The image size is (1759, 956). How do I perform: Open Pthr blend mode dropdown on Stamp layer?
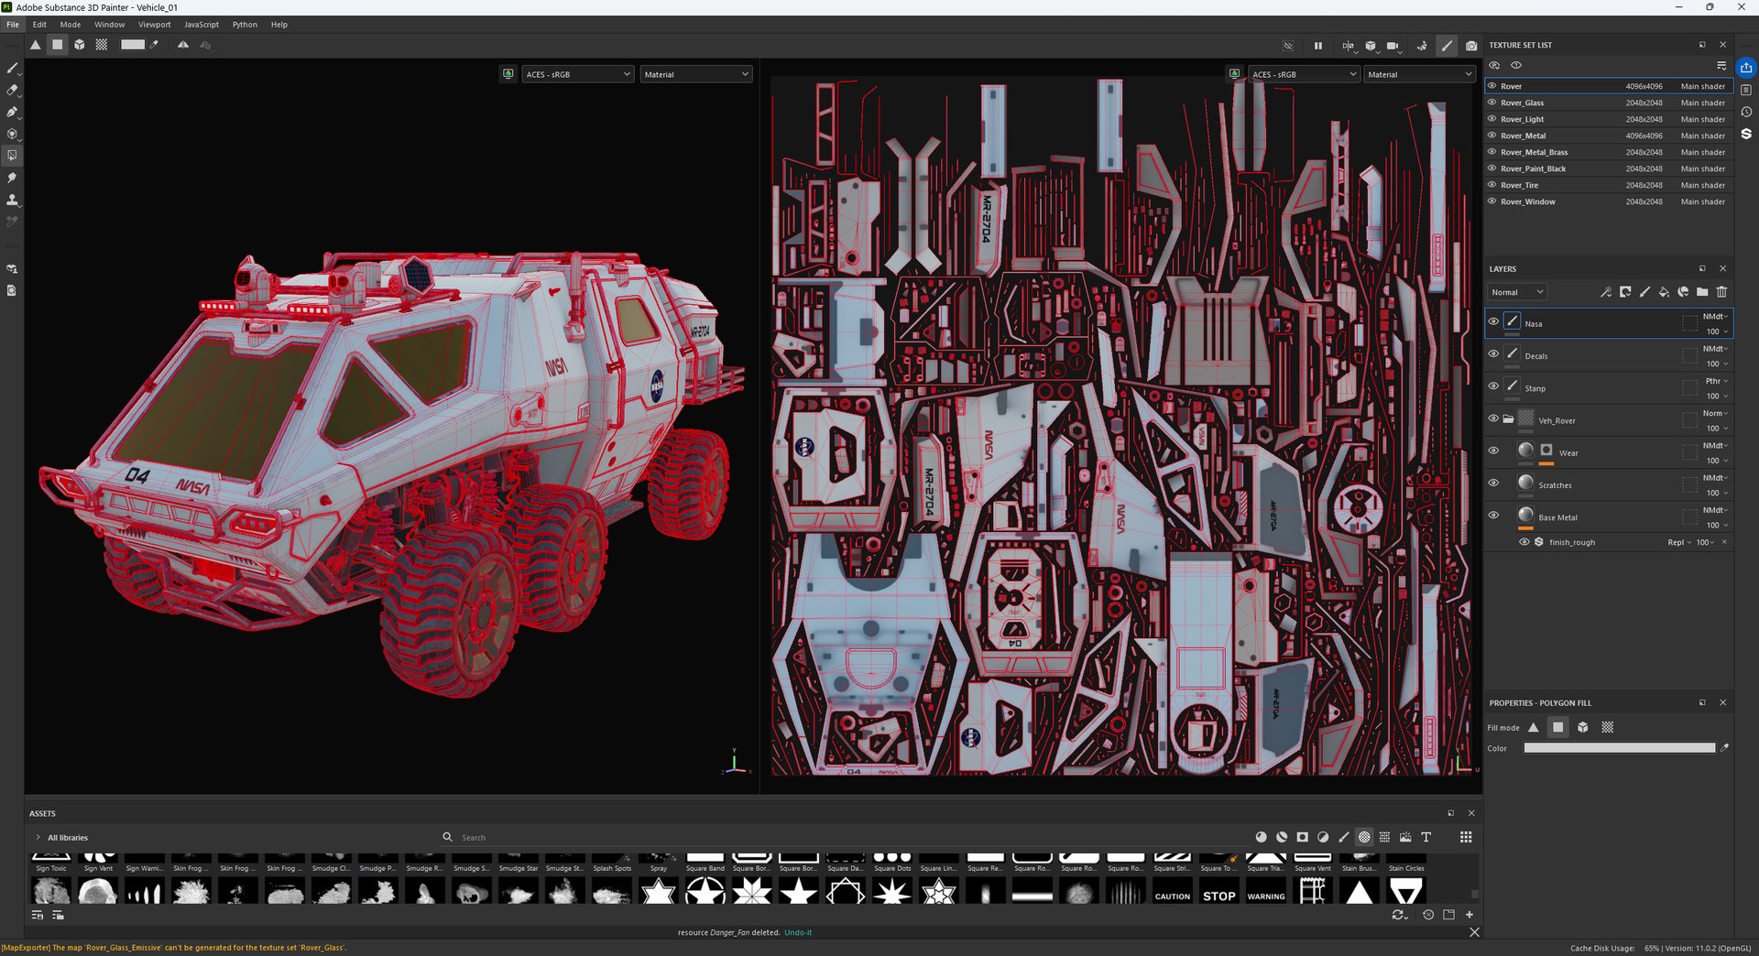click(1716, 381)
